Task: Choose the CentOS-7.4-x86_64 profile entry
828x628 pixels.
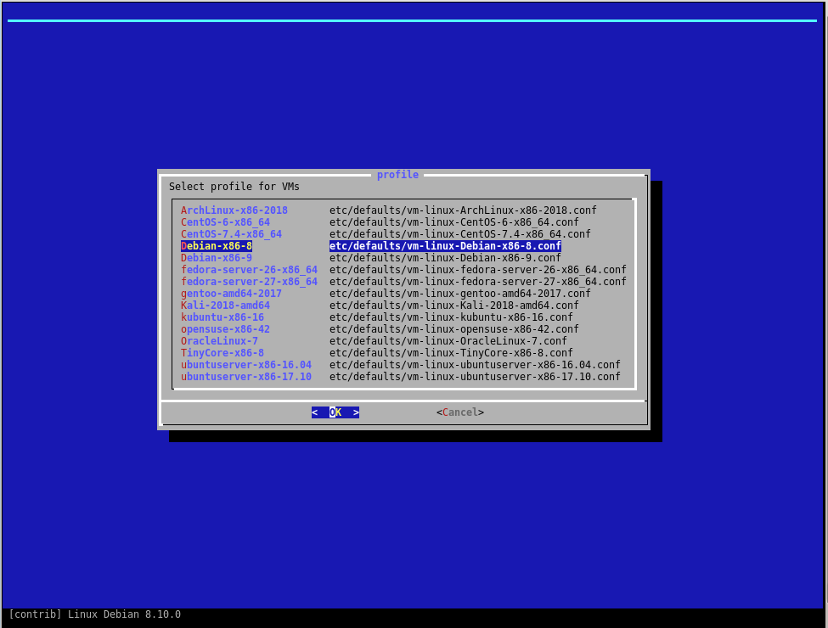Action: tap(231, 233)
